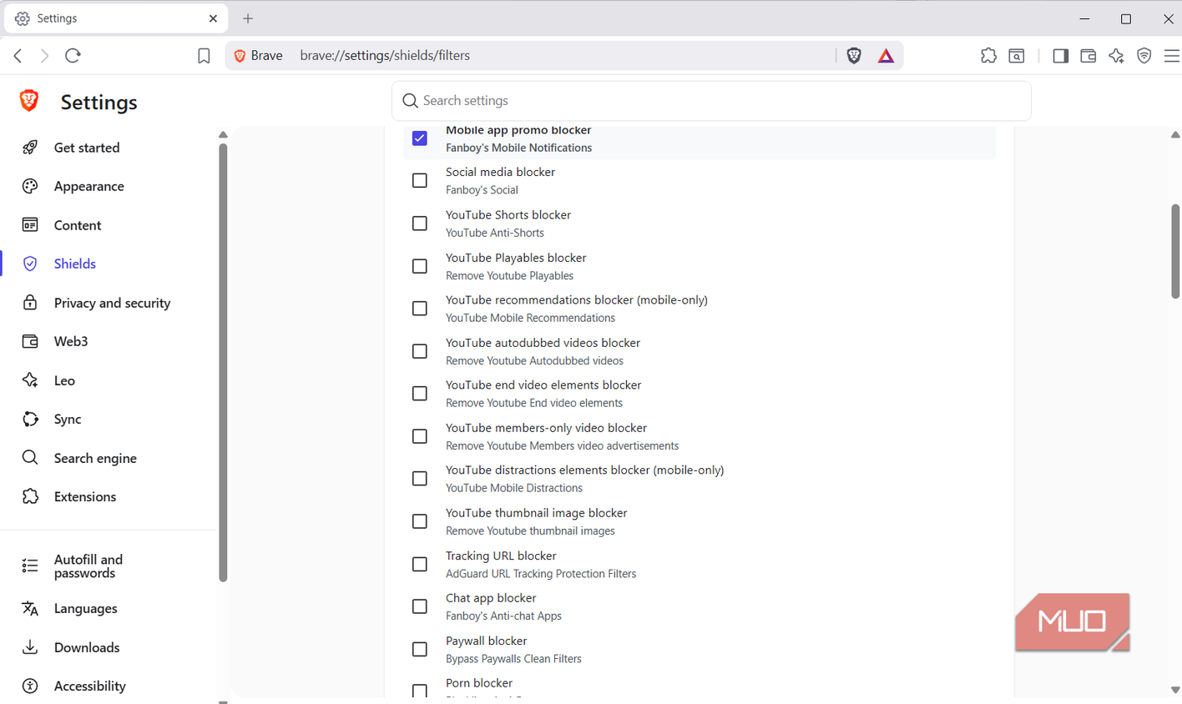Image resolution: width=1182 pixels, height=704 pixels.
Task: Focus the Search settings input field
Action: (711, 101)
